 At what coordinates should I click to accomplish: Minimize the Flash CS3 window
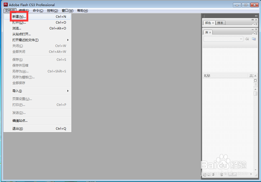[237, 5]
